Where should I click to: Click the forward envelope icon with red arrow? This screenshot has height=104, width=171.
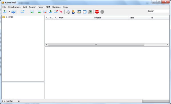(x=45, y=12)
